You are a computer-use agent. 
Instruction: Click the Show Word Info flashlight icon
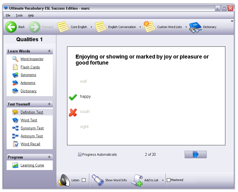[98, 180]
